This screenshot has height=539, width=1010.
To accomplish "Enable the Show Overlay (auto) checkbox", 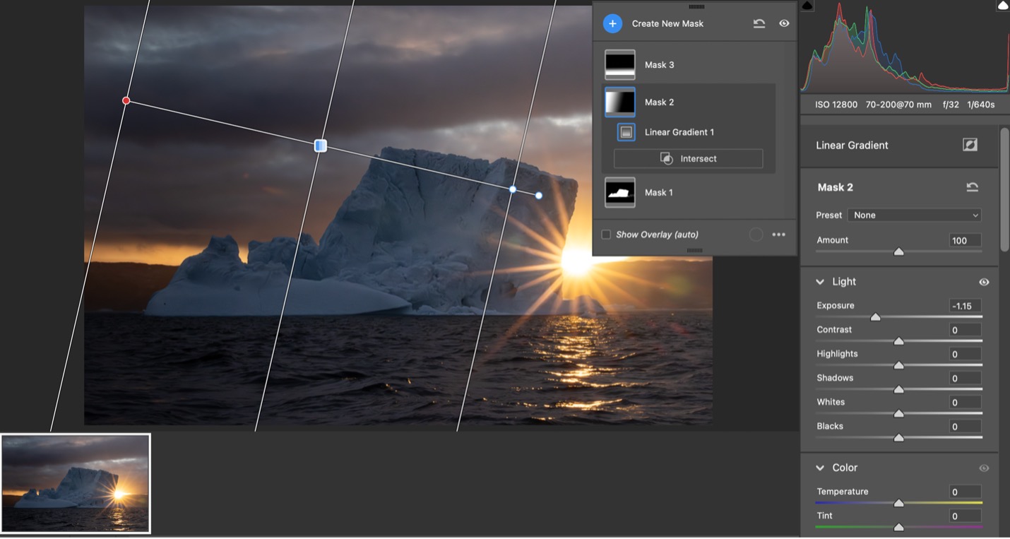I will pyautogui.click(x=606, y=235).
